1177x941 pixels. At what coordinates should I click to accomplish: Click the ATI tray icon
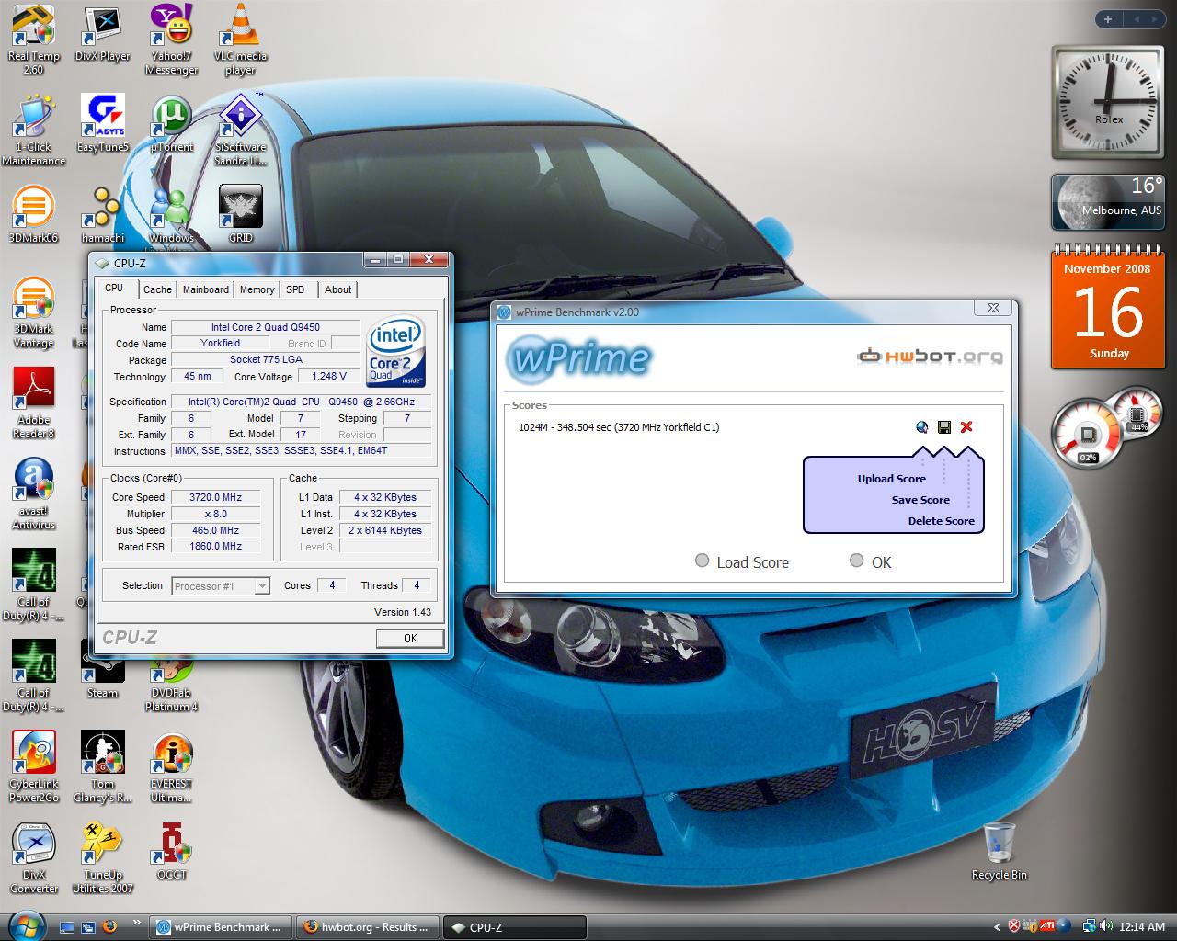pyautogui.click(x=1047, y=926)
